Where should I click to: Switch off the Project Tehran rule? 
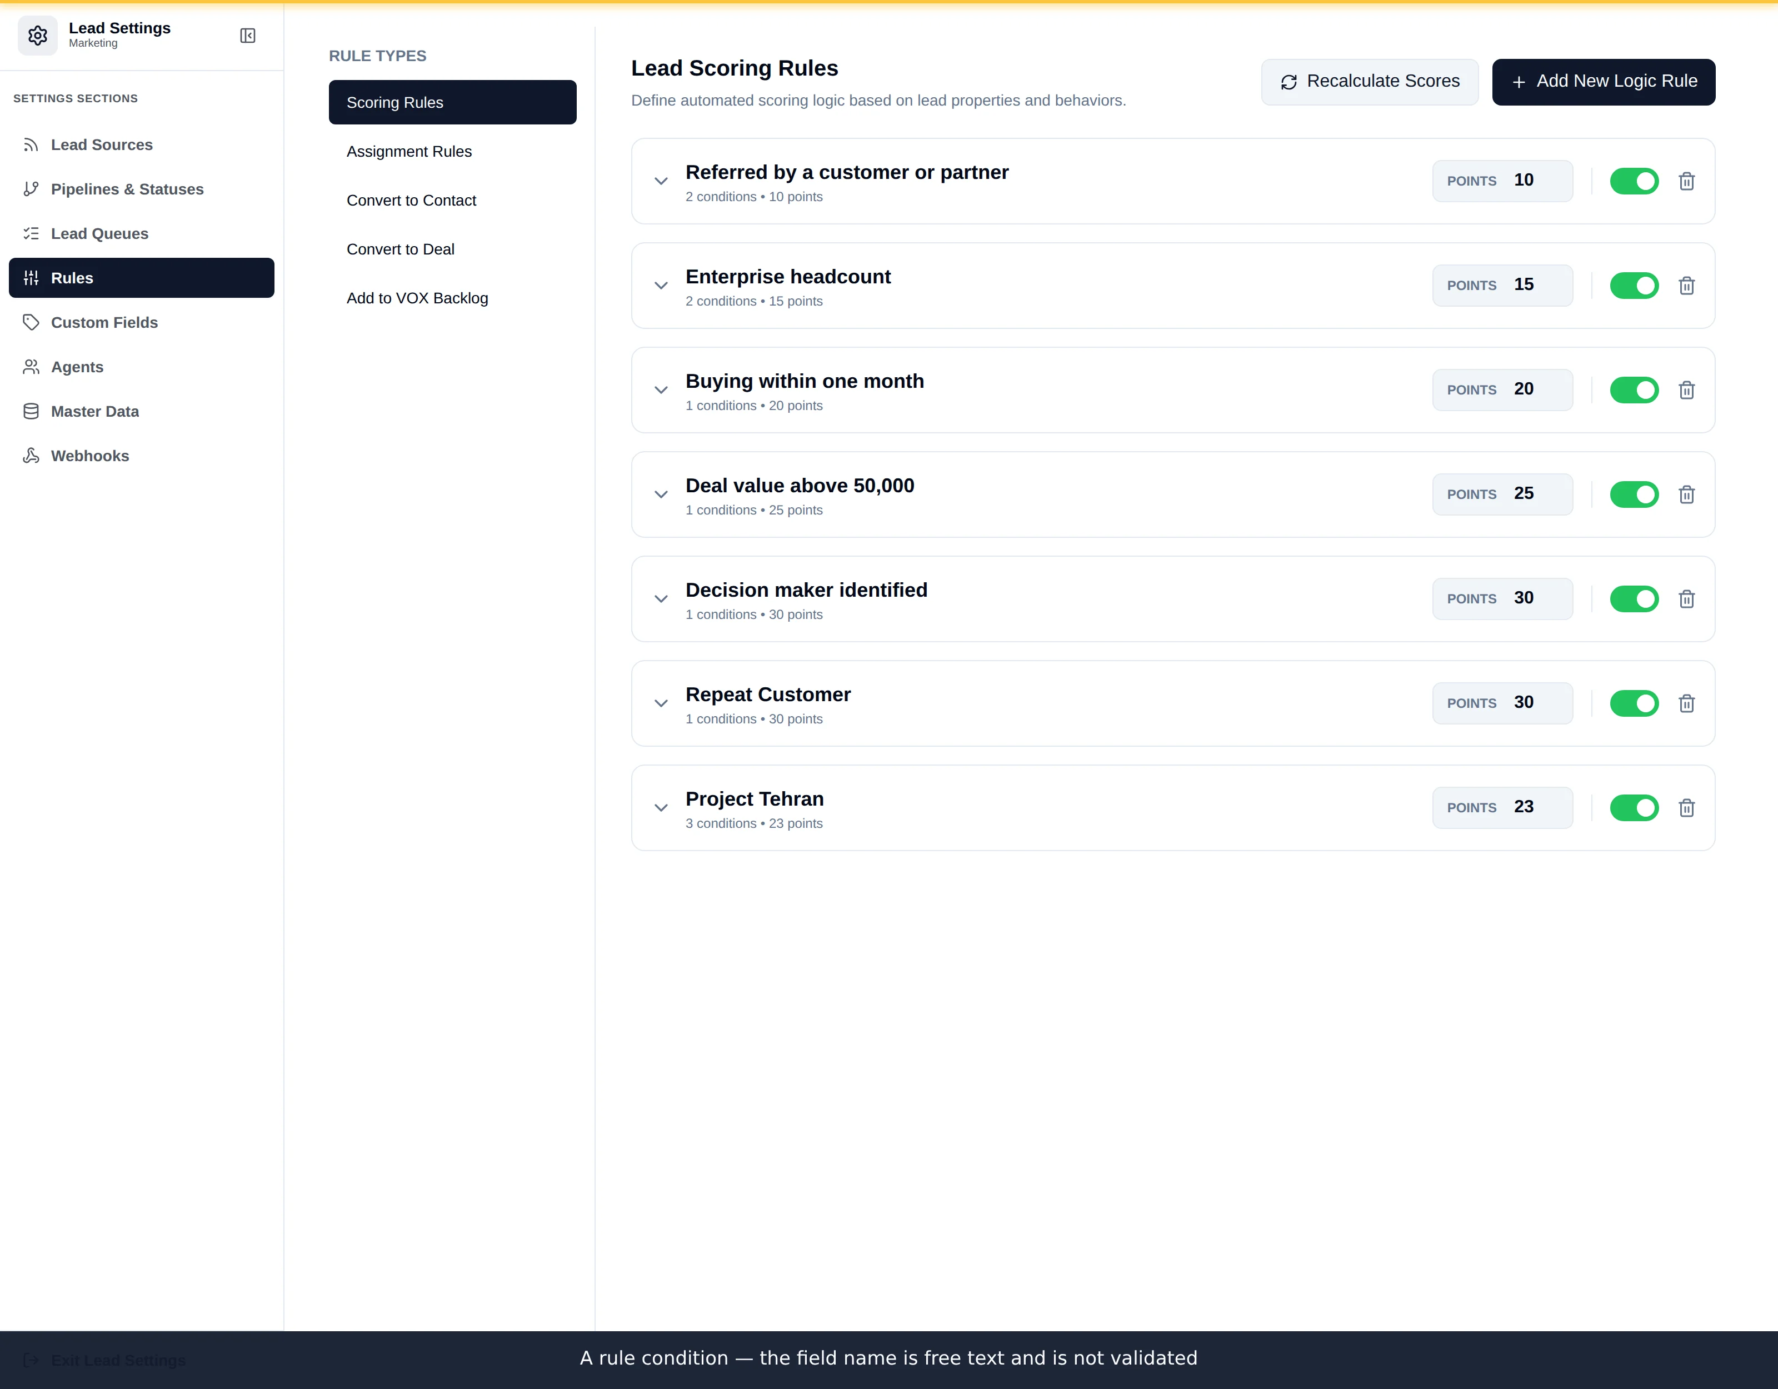point(1634,808)
